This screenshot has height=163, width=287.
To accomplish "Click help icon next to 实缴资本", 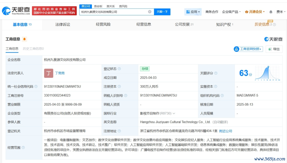I will (x=216, y=87).
